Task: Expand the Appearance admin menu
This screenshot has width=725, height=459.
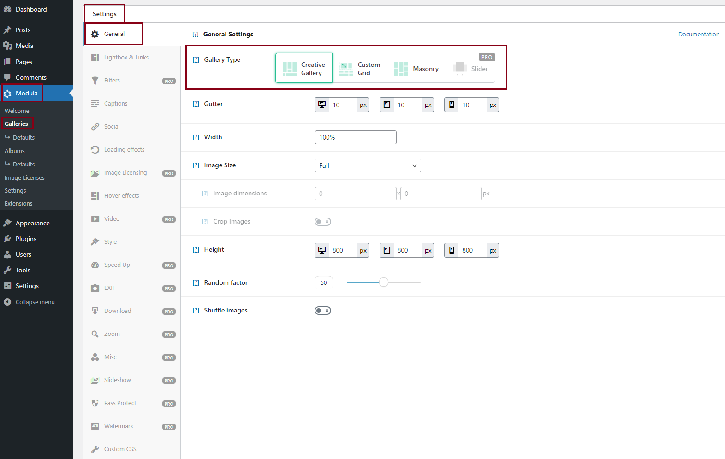Action: point(32,223)
